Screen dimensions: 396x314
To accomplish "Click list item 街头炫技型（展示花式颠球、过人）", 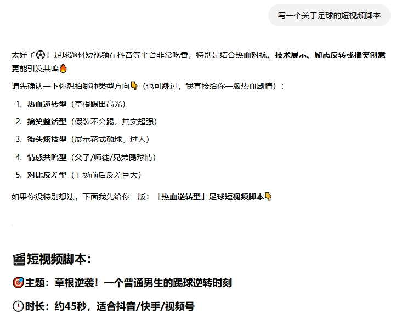I will [x=88, y=139].
